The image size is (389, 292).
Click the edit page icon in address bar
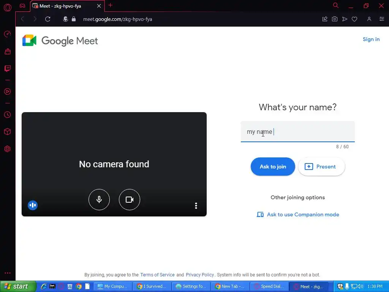[x=325, y=19]
